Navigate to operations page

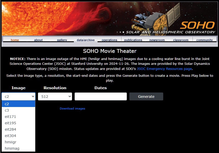click(x=109, y=40)
